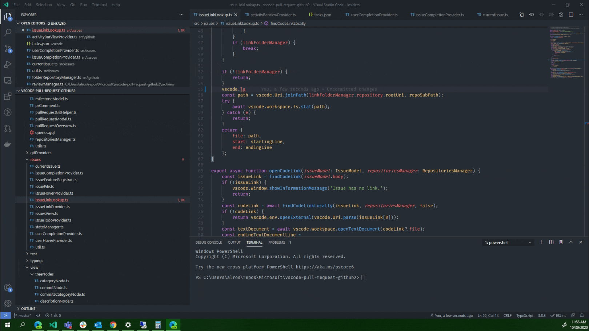Change TypeScript language mode in status bar
This screenshot has height=331, width=589.
pyautogui.click(x=525, y=315)
